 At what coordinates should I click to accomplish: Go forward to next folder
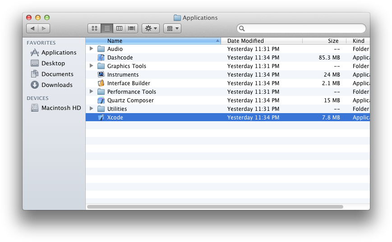point(44,28)
